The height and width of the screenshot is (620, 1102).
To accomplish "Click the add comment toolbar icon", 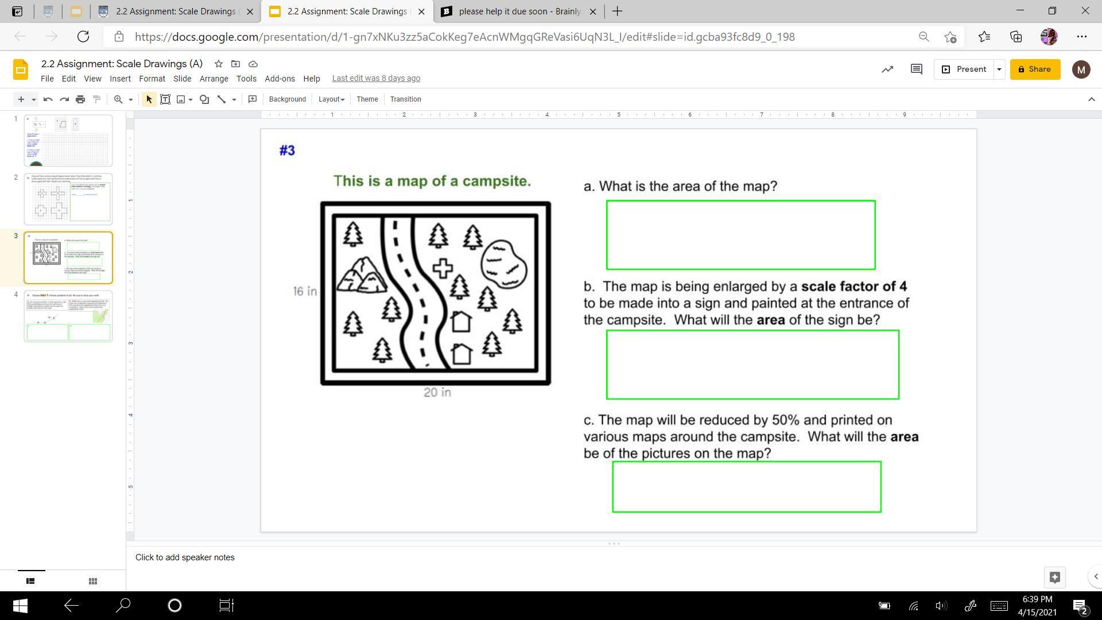I will click(x=252, y=99).
